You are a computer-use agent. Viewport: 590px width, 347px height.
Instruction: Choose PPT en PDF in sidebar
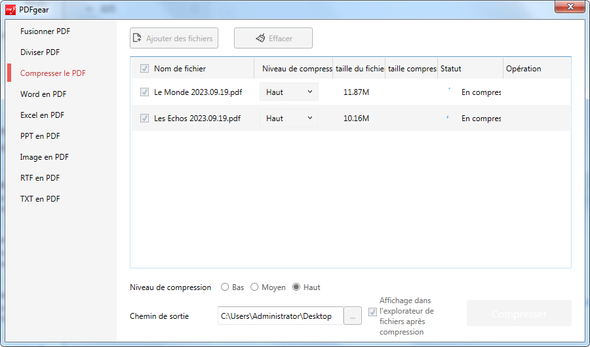[40, 136]
